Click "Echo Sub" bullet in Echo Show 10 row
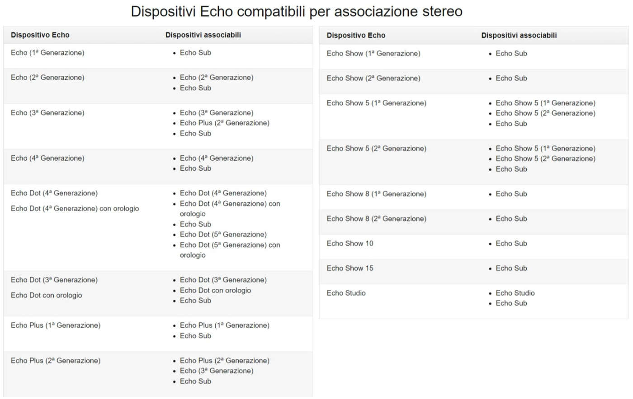Image resolution: width=633 pixels, height=399 pixels. coord(511,244)
